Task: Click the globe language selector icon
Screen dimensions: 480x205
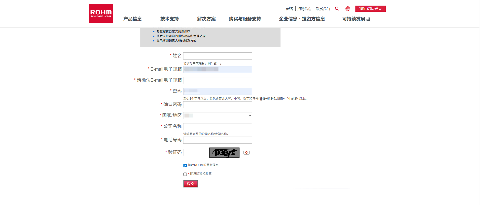Action: coord(348,9)
